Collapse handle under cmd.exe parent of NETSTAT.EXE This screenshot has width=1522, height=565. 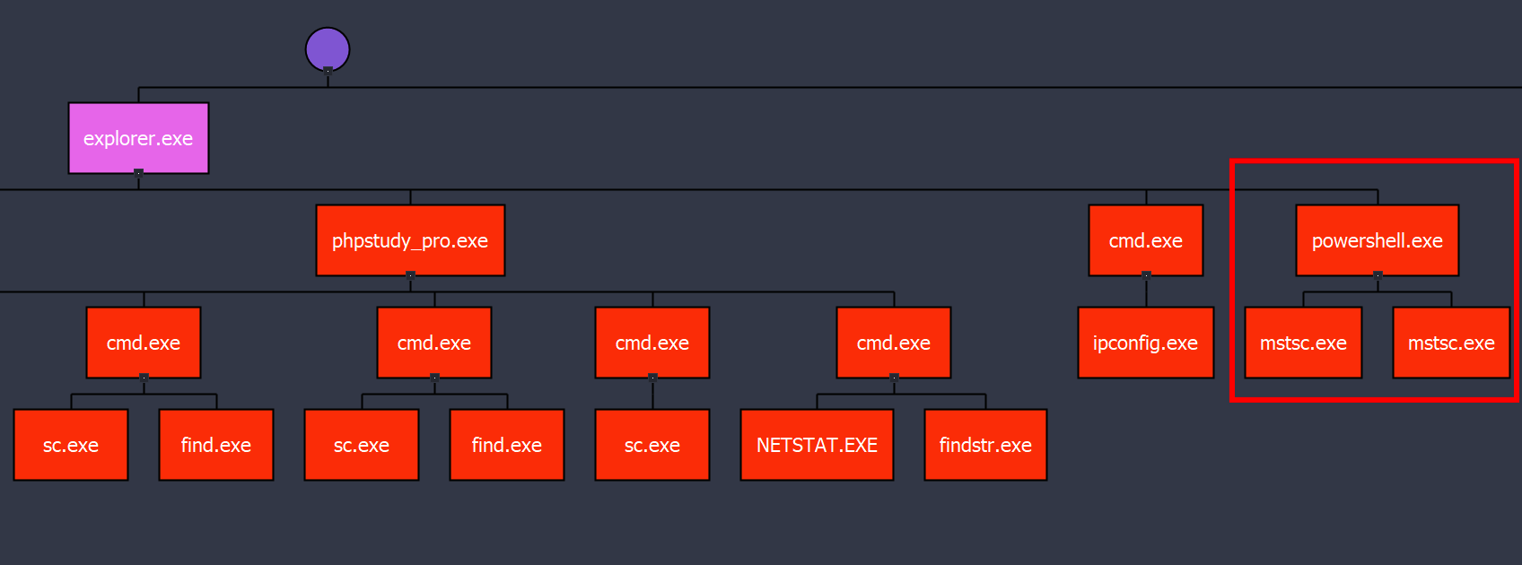tap(894, 377)
